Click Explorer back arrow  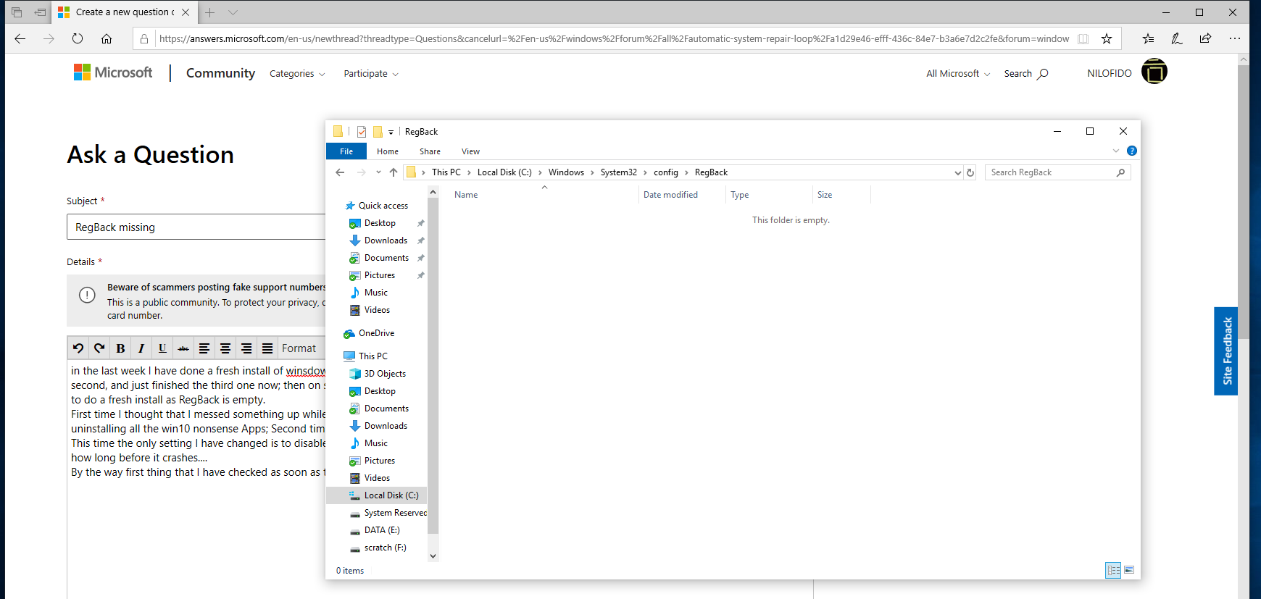(x=340, y=172)
